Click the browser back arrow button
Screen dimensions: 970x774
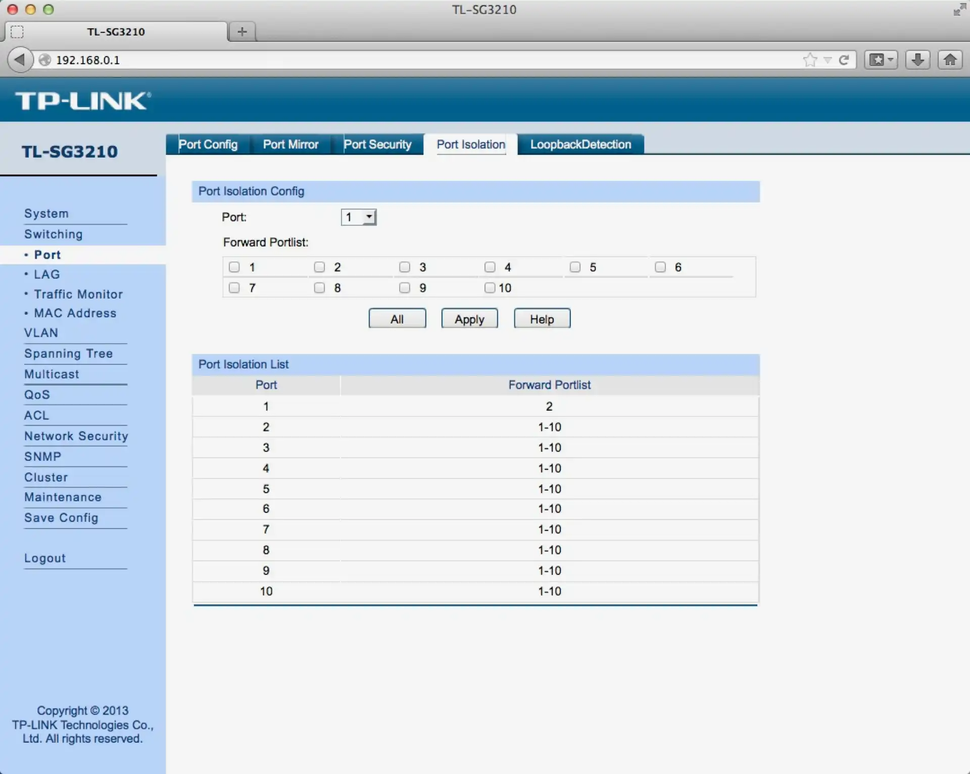click(x=20, y=60)
